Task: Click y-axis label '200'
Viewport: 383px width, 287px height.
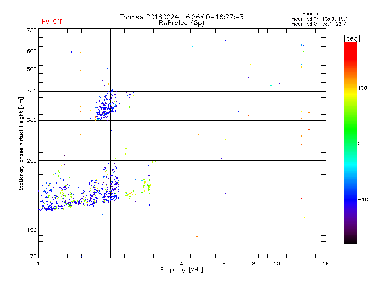Action: click(32, 161)
